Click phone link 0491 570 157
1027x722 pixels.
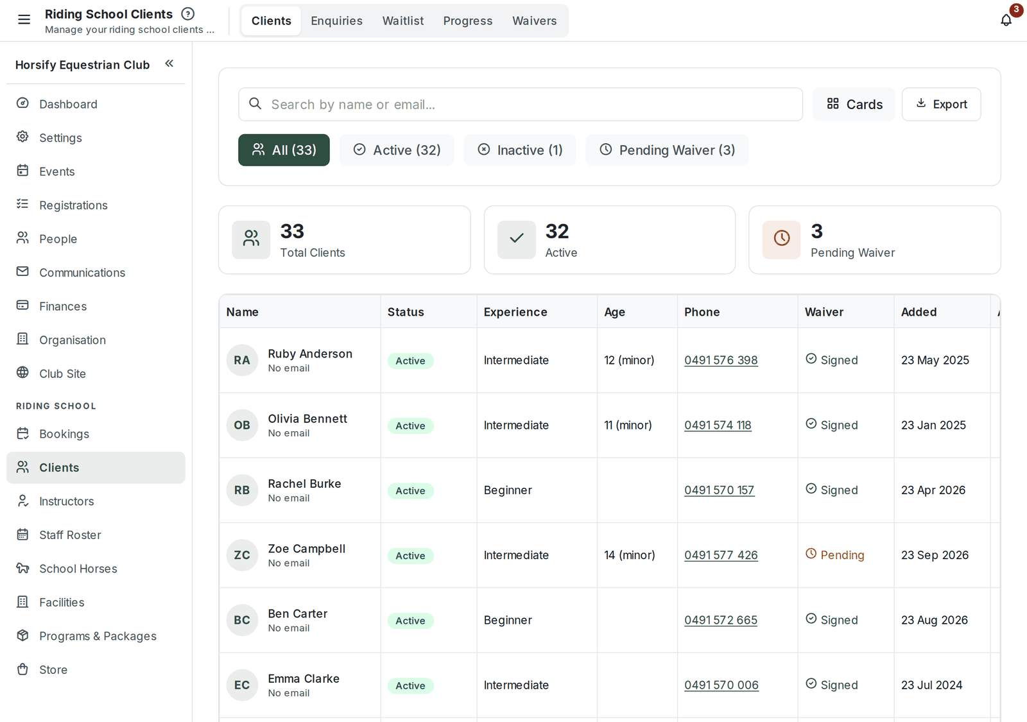point(719,490)
